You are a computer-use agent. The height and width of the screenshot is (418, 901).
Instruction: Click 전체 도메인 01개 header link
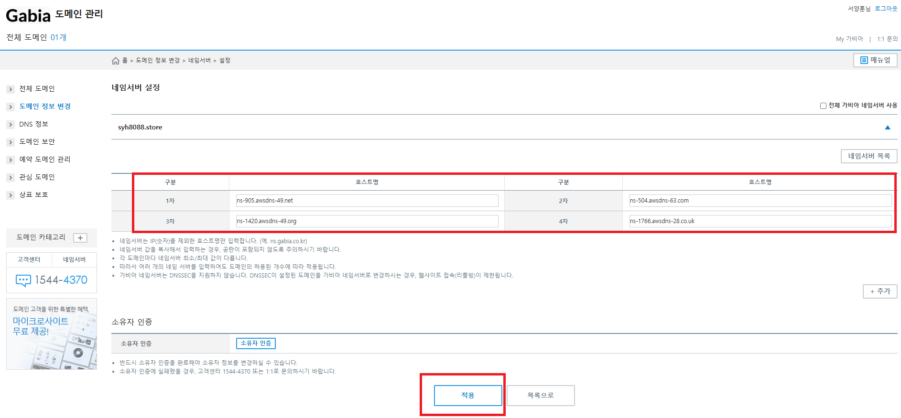36,37
